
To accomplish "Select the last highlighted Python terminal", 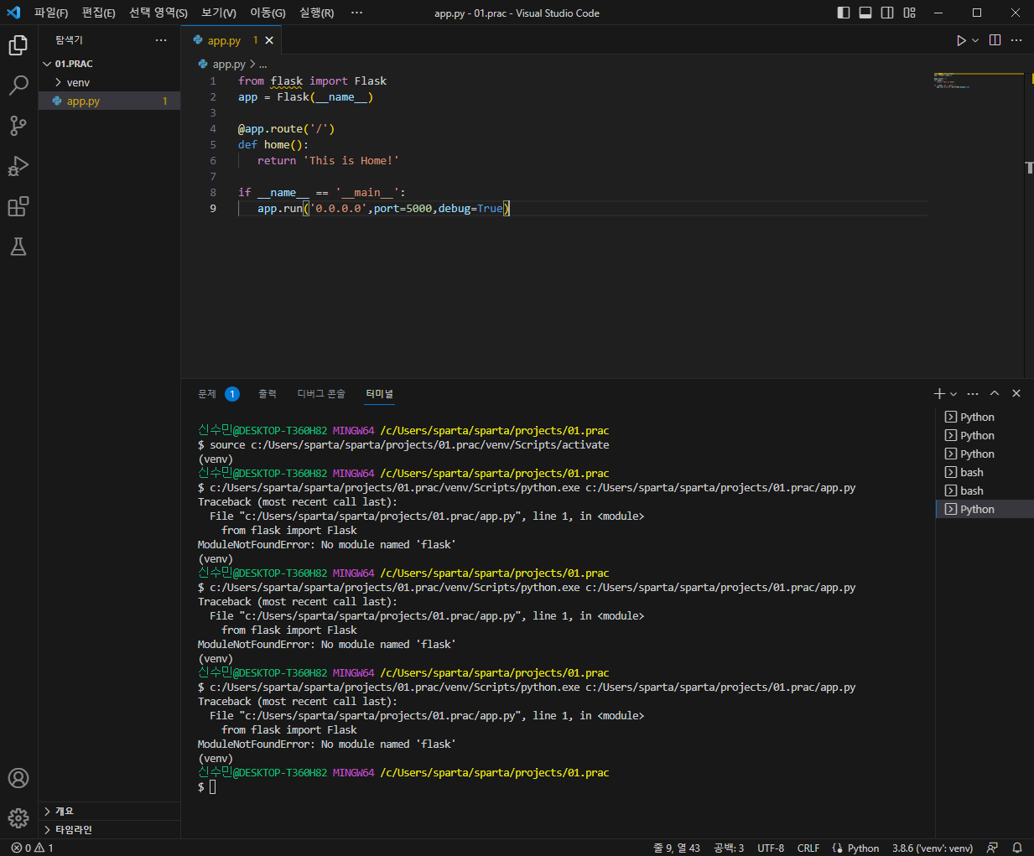I will [985, 509].
